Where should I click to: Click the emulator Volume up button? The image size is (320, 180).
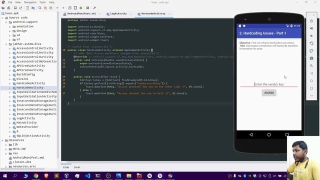(311, 28)
